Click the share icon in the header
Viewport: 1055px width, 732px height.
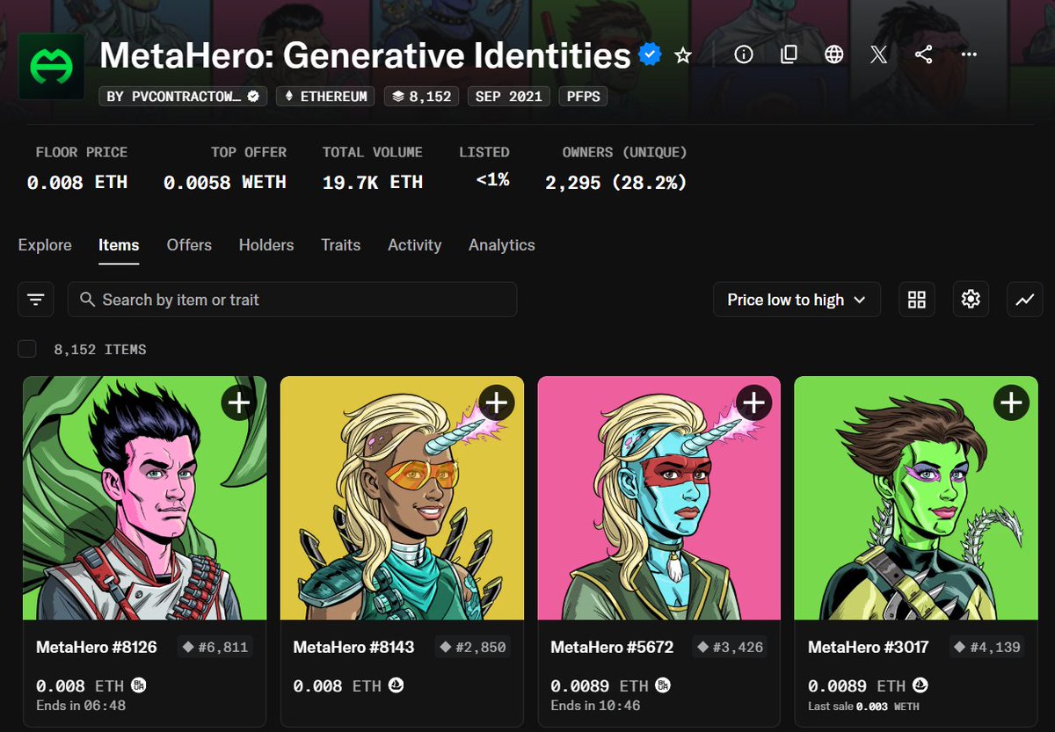pyautogui.click(x=923, y=54)
